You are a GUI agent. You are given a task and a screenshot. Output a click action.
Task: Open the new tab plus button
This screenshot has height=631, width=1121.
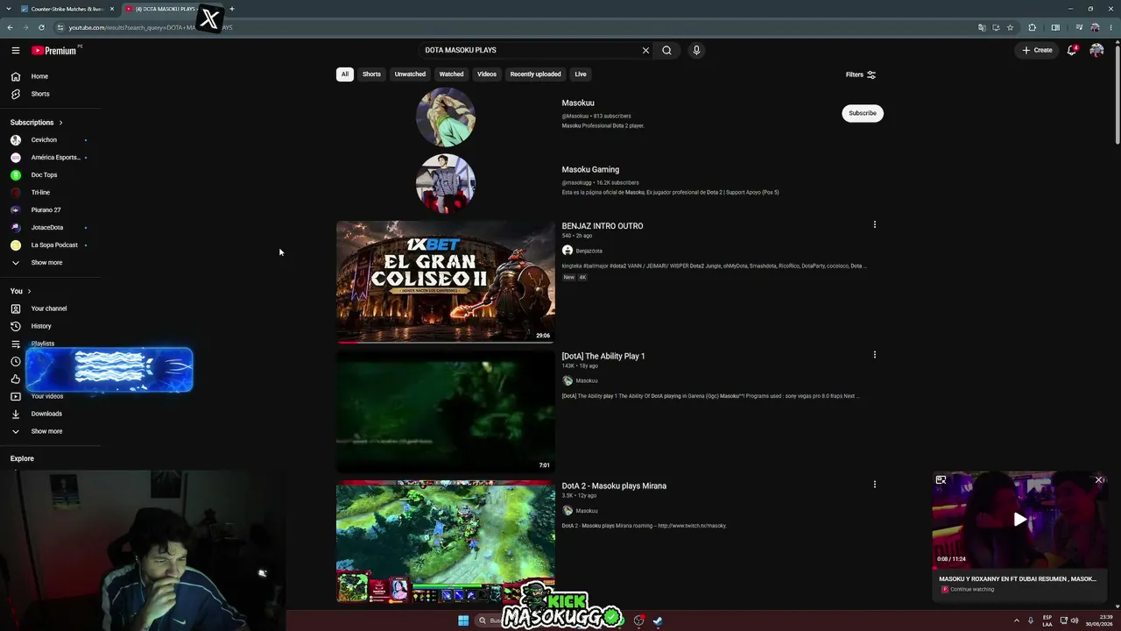tap(232, 9)
